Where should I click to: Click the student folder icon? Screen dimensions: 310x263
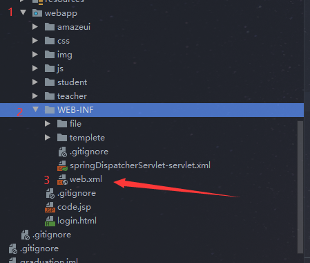(x=50, y=82)
